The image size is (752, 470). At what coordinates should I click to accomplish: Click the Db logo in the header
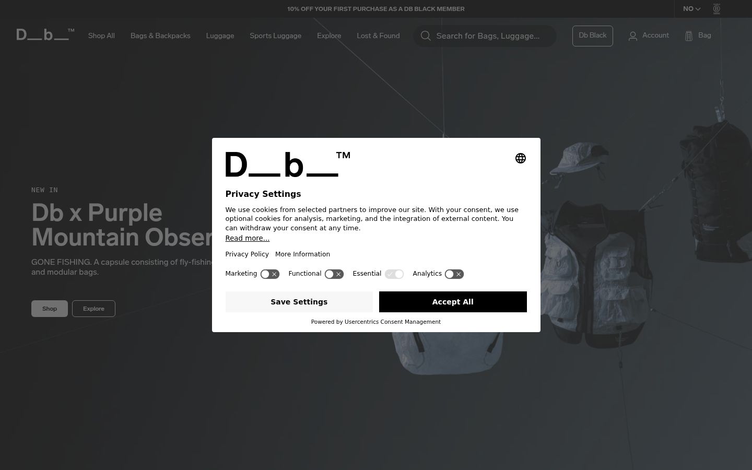45,34
